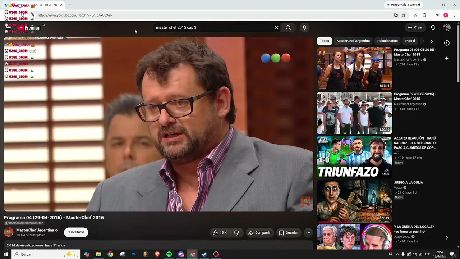Open File Explorer from the taskbar
This screenshot has height=259, width=460.
click(98, 254)
